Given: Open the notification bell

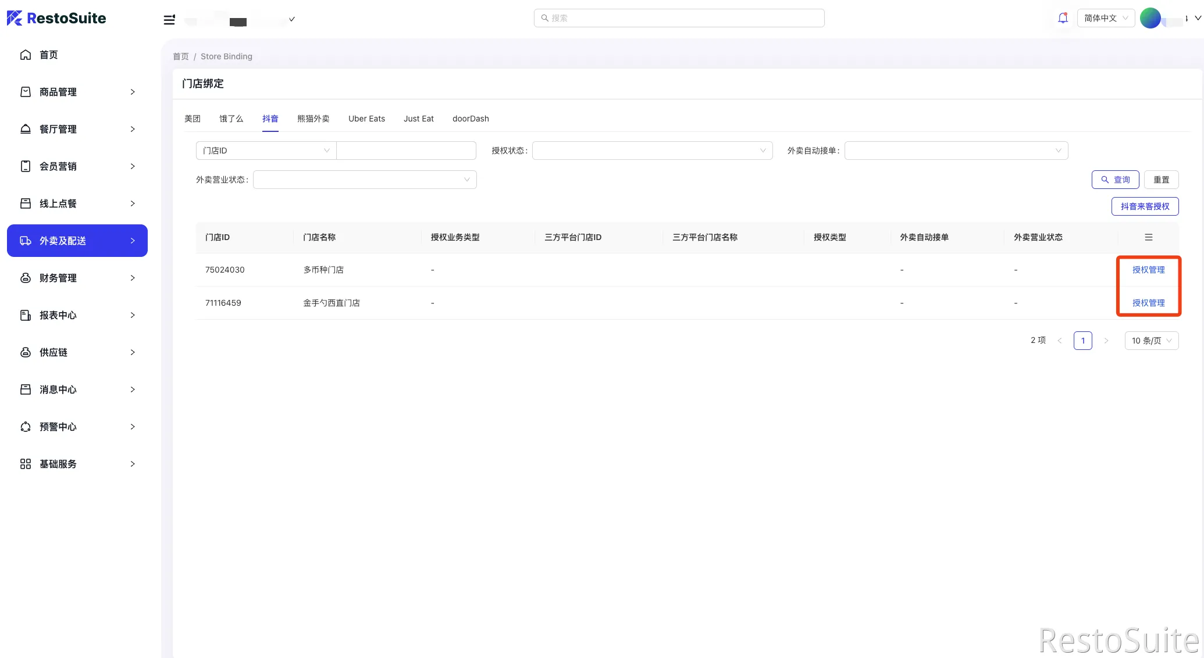Looking at the screenshot, I should (1063, 18).
